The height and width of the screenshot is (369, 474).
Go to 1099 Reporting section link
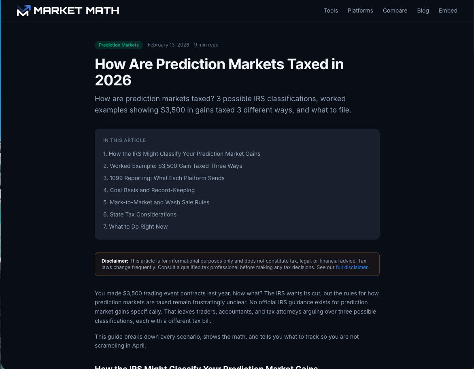[x=164, y=178]
